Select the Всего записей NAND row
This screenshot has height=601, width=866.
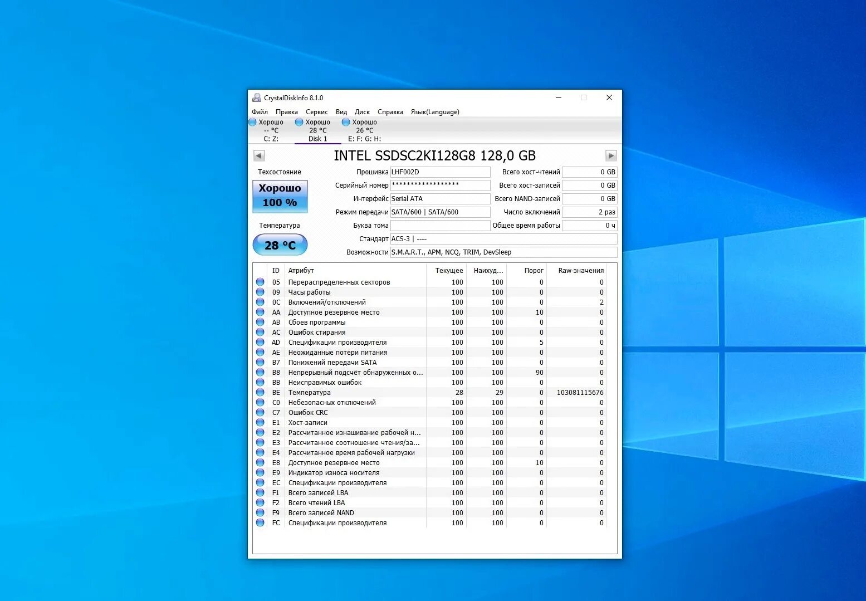(430, 513)
